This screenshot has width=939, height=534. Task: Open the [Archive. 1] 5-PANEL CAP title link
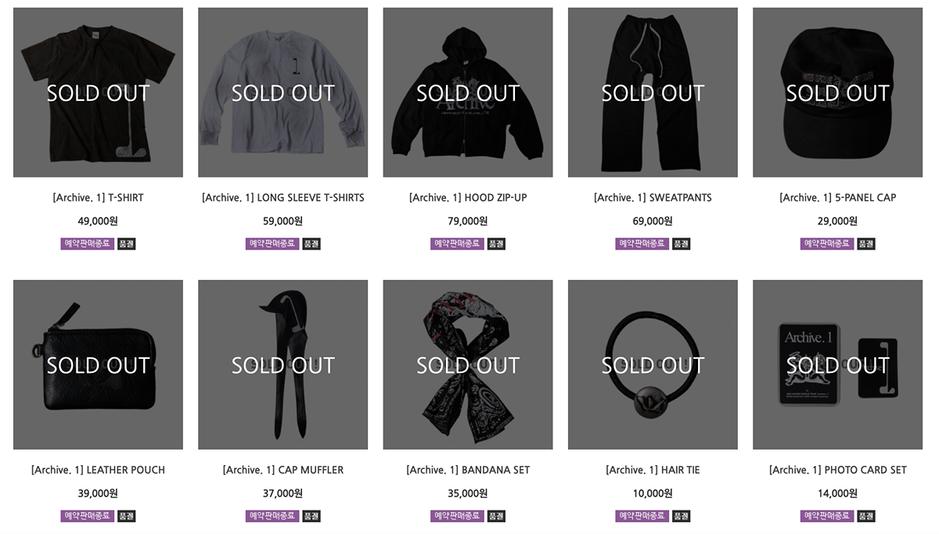[837, 198]
